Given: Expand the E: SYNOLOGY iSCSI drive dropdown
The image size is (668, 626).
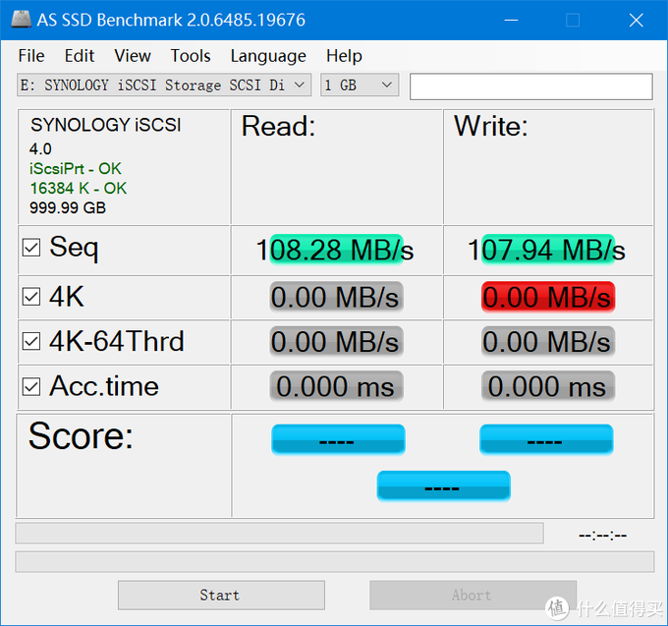Looking at the screenshot, I should (164, 85).
